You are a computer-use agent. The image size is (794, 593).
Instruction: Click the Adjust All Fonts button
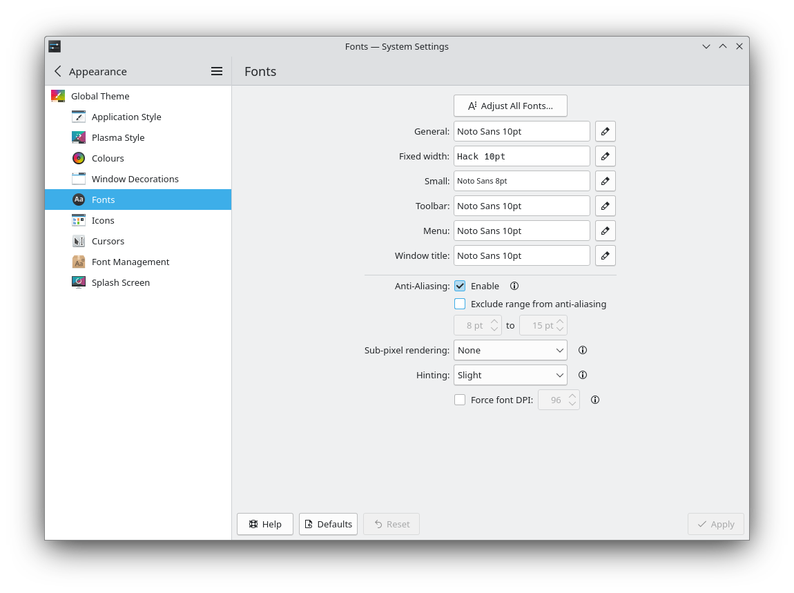tap(510, 106)
